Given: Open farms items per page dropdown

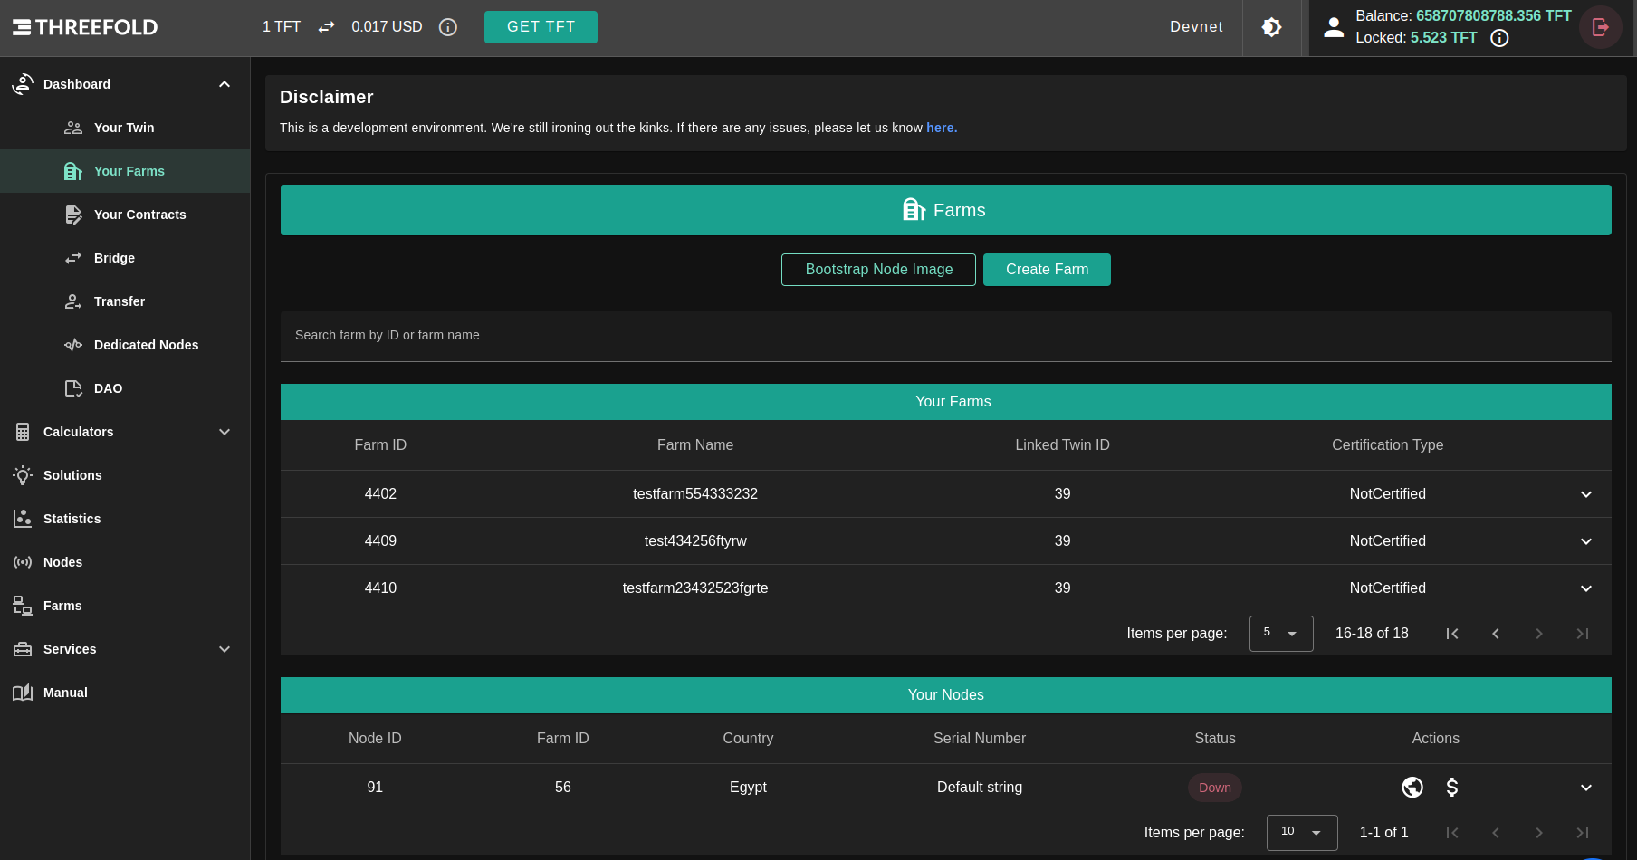Looking at the screenshot, I should pos(1280,634).
